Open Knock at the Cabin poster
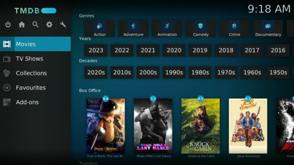 [200, 126]
